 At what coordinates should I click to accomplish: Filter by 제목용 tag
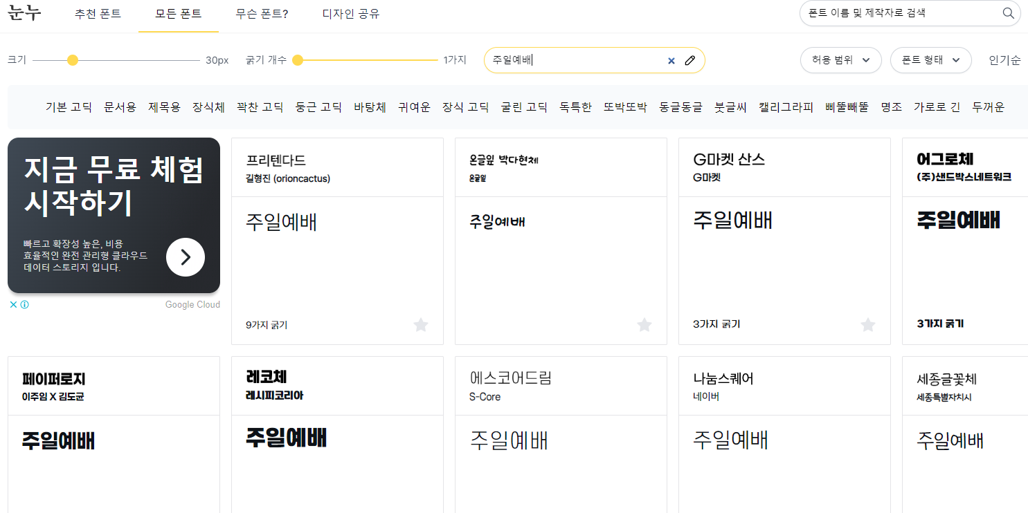pos(164,107)
